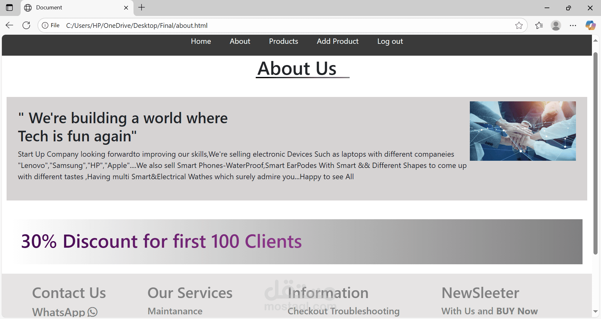Click the scrollbar up arrow
Screen dimensions: 601x319
pyautogui.click(x=595, y=40)
